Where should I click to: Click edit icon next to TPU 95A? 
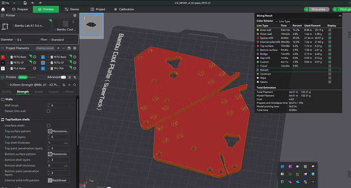(x=75, y=68)
